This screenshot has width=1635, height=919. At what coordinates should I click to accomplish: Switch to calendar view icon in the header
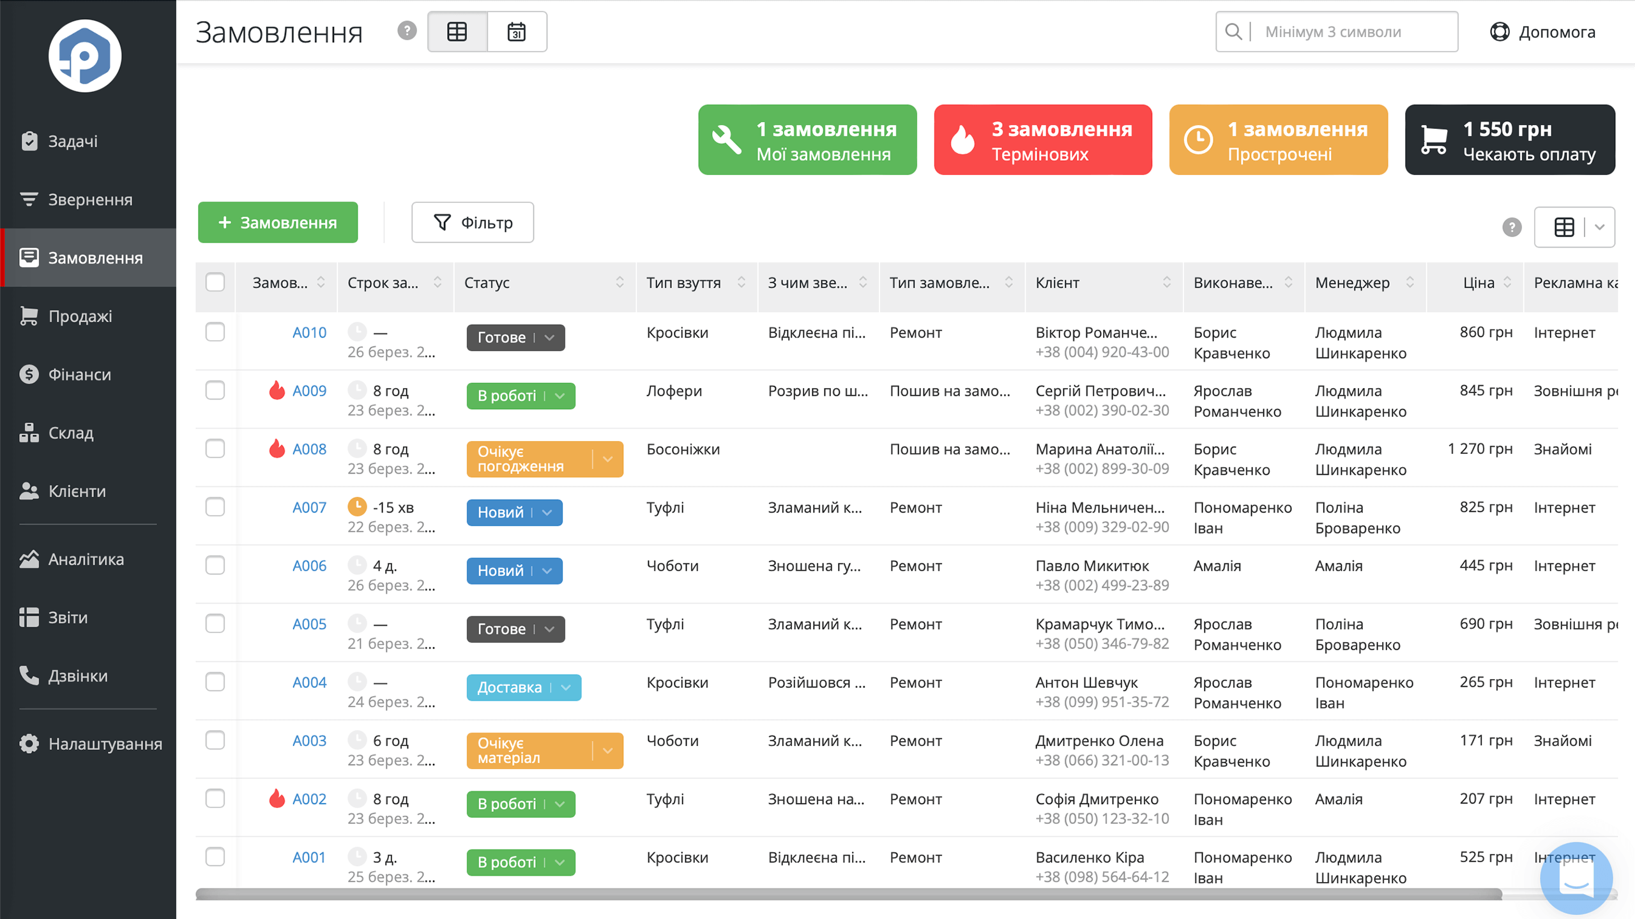tap(517, 31)
